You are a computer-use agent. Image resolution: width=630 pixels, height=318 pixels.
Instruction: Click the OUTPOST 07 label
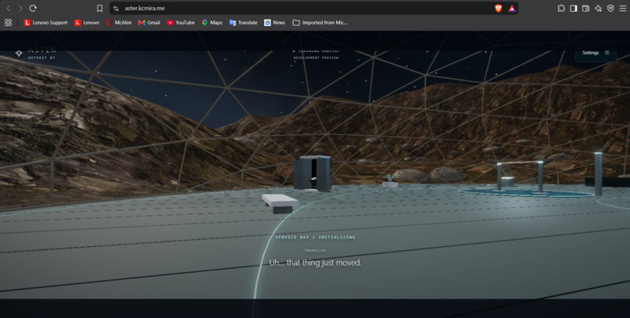coord(41,58)
